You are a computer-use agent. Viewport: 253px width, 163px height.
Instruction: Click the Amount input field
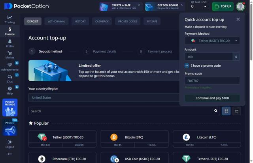pos(208,57)
